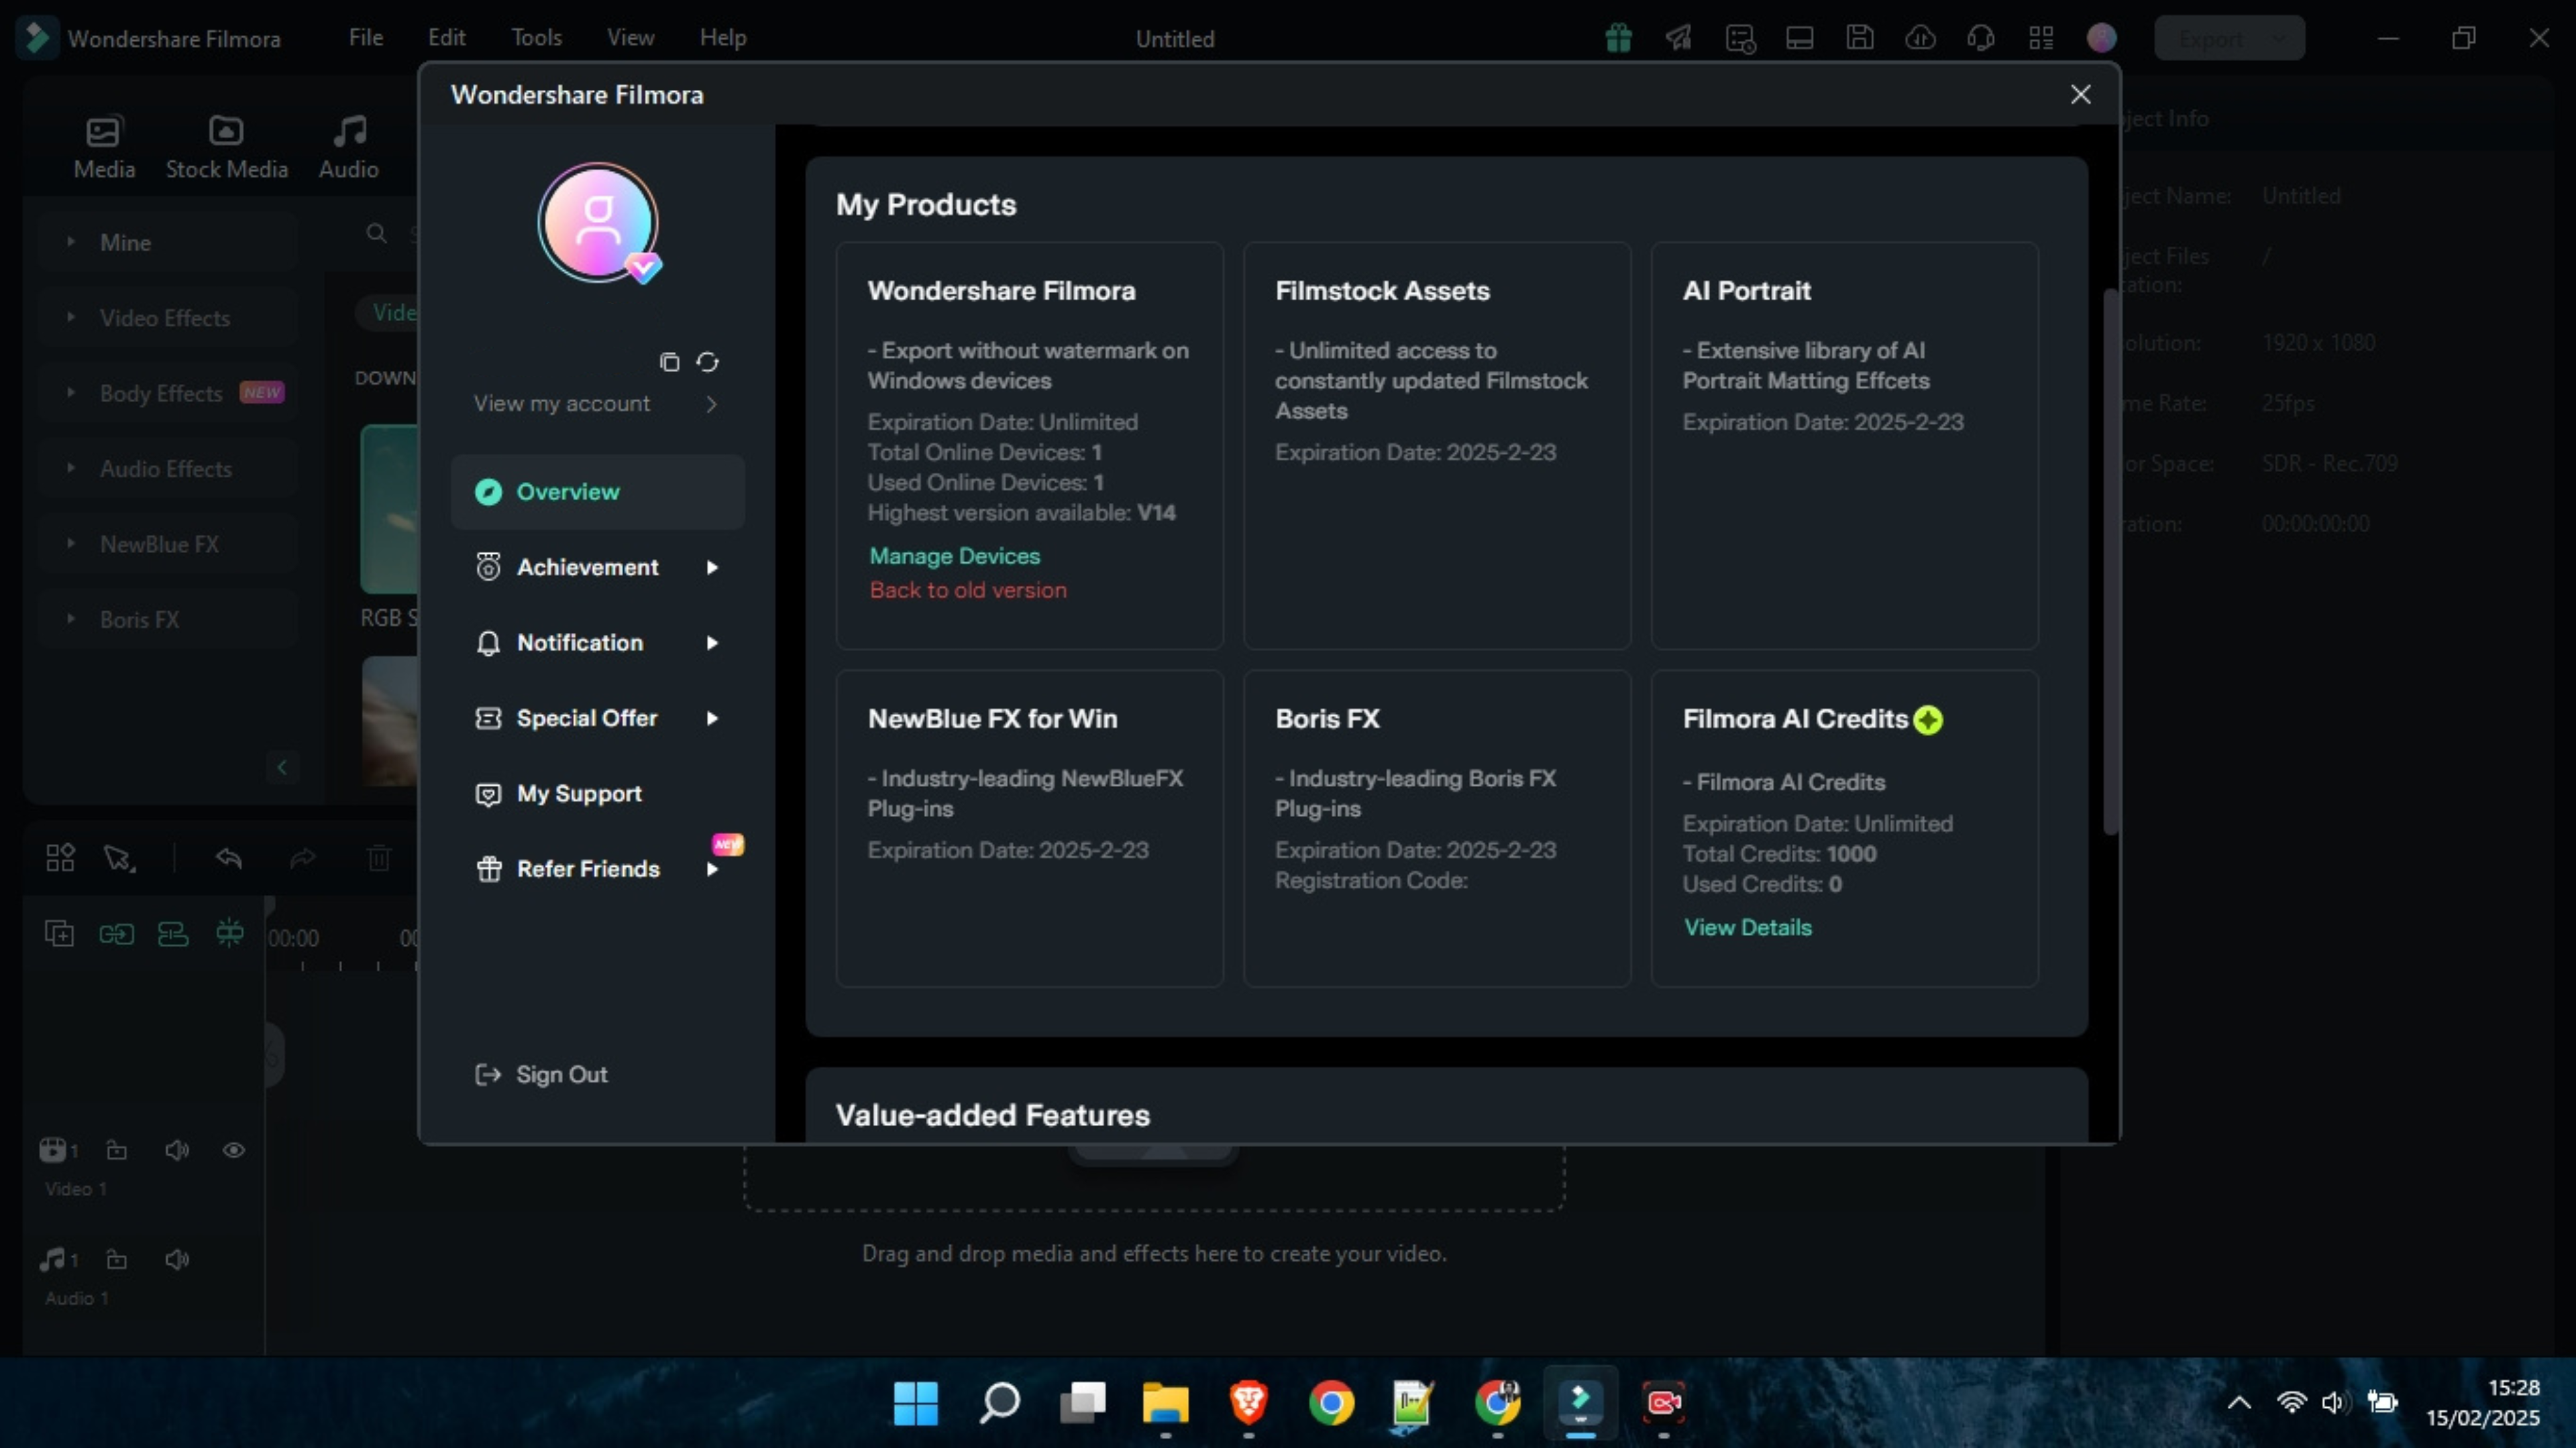Click the green plus icon beside Filmora AI Credits
This screenshot has height=1448, width=2576.
(1927, 719)
